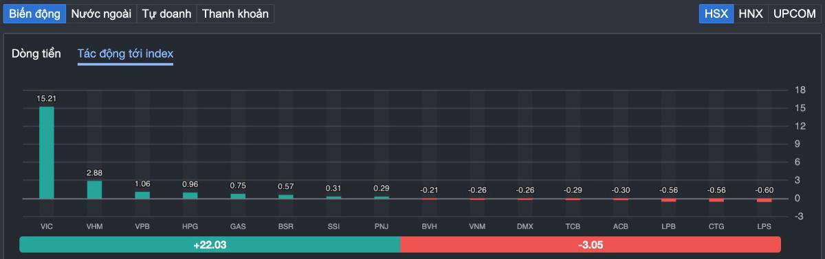Image resolution: width=825 pixels, height=259 pixels.
Task: Click the 0.31 value above SSI
Action: pyautogui.click(x=333, y=188)
